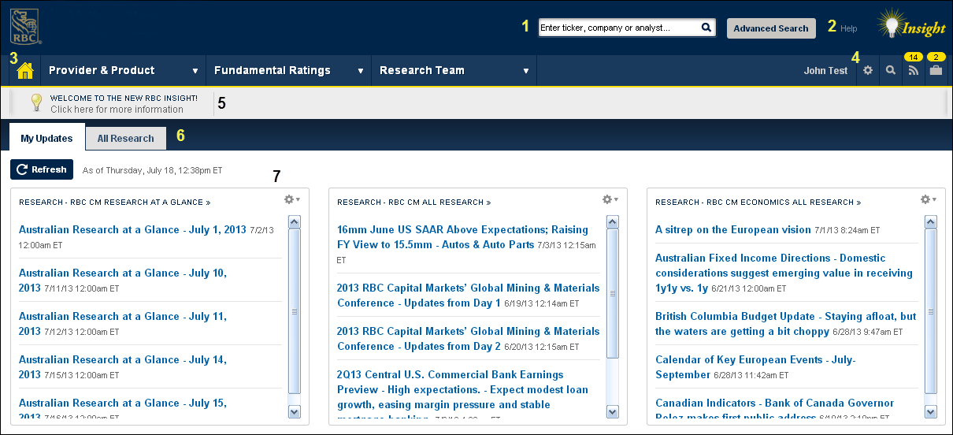
Task: Open Australian Research at a Glance - July 1, 2013
Action: (x=132, y=230)
